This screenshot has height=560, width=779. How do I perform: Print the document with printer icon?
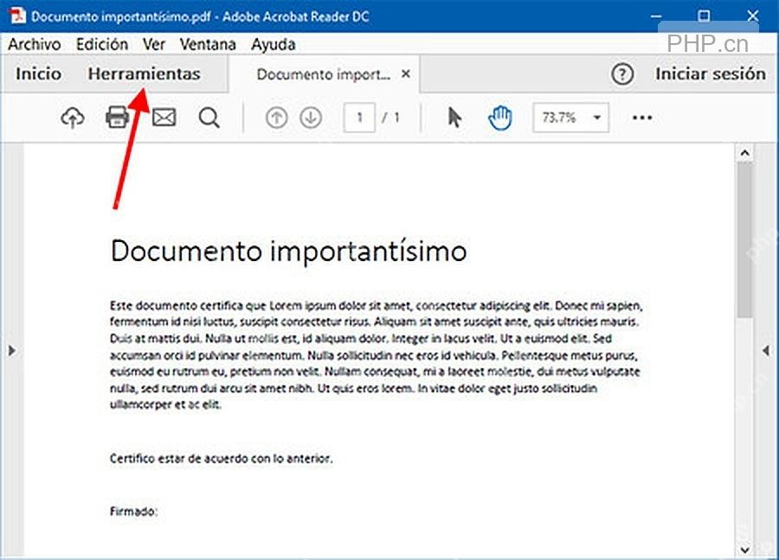(117, 118)
